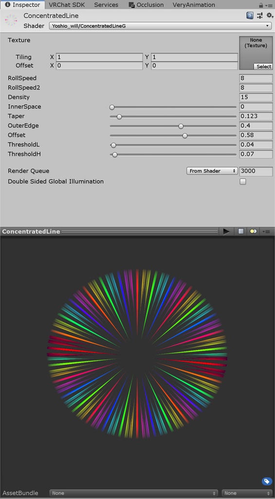
Task: Open the Render Queue From Shader dropdown
Action: [x=212, y=171]
